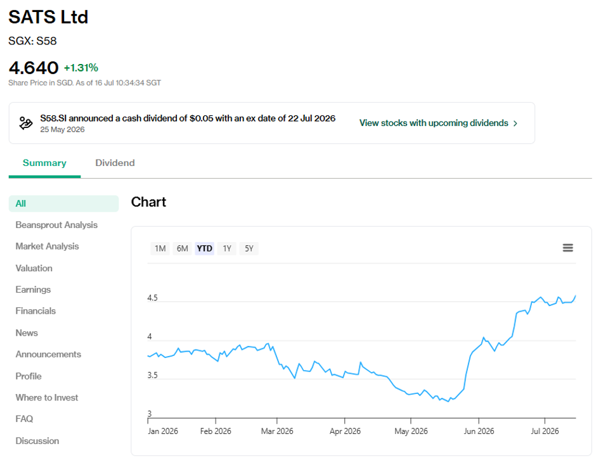Click the chevron after upcoming dividends link
Image resolution: width=596 pixels, height=458 pixels.
[x=515, y=124]
